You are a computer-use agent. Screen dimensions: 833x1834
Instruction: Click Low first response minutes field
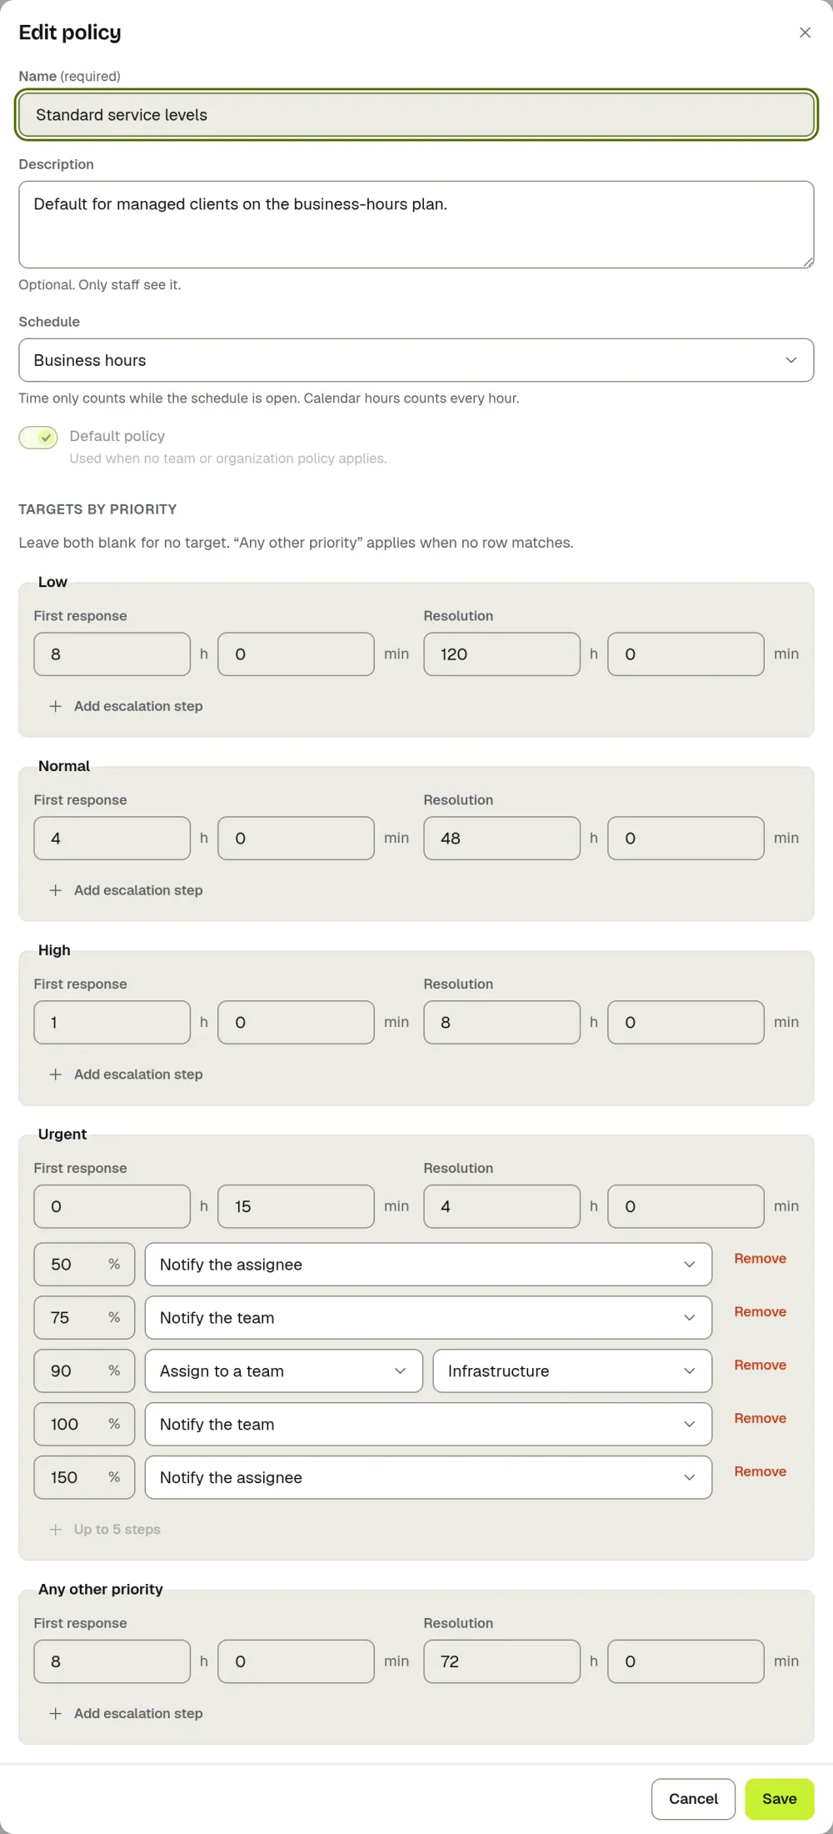(296, 654)
